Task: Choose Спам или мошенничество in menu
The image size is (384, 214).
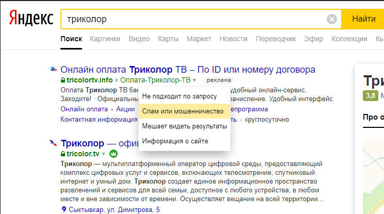Action: tap(184, 111)
